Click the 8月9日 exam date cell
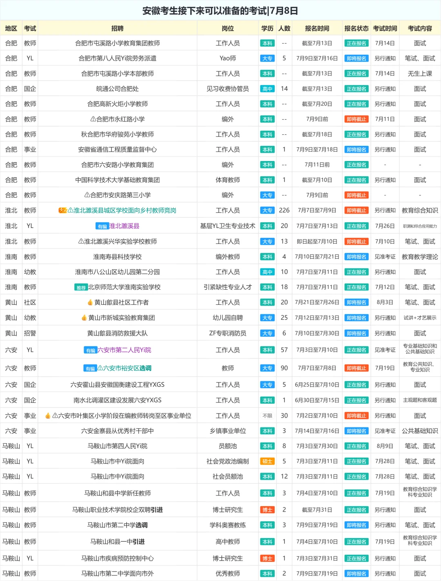Viewport: 441px width, 581px height. point(385,446)
